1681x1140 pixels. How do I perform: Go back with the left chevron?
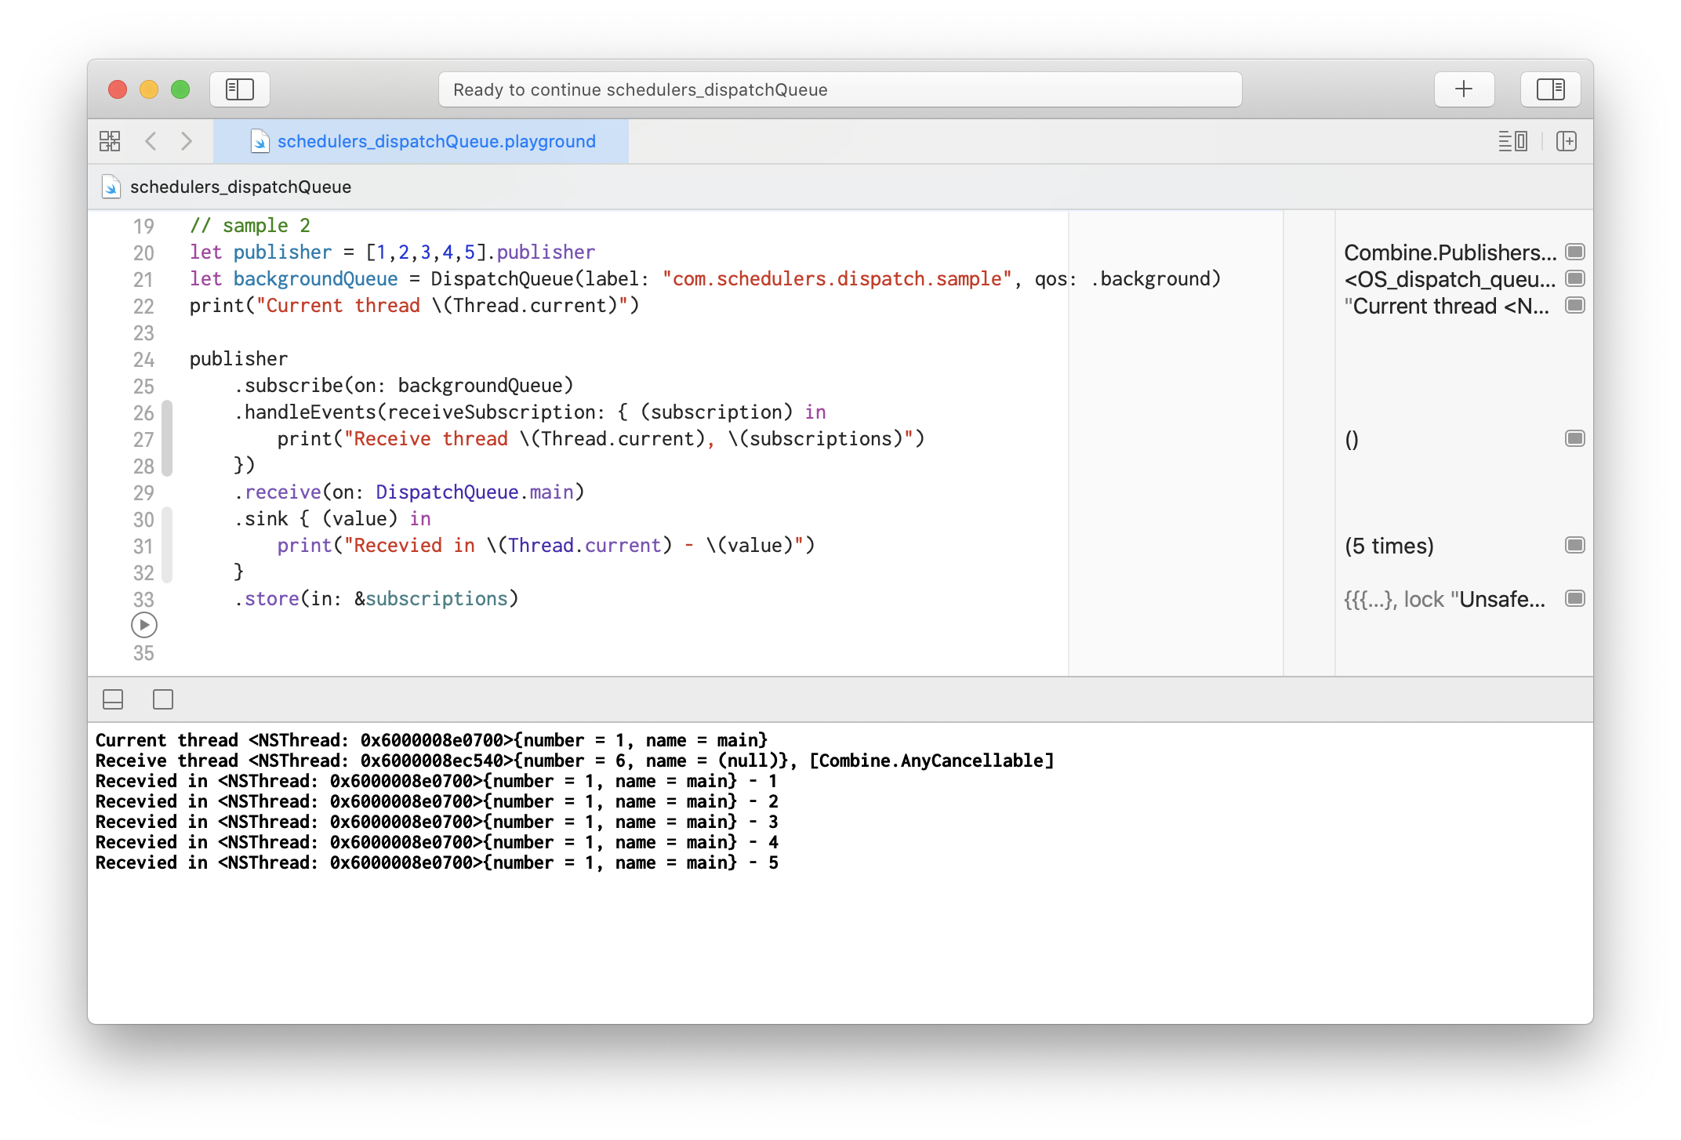click(x=151, y=141)
